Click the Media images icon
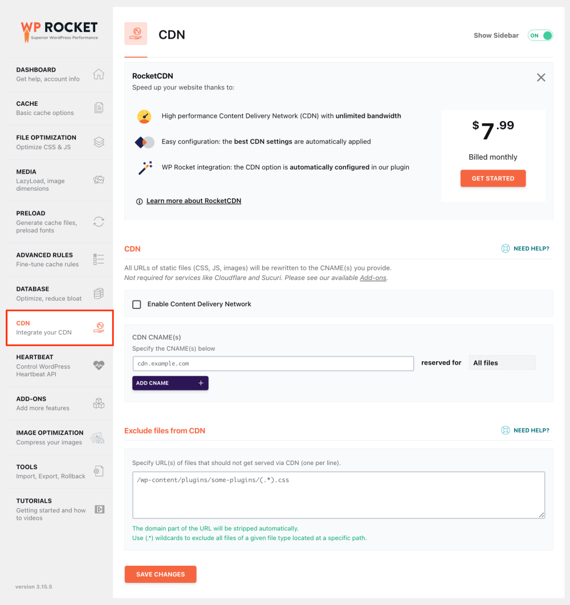The width and height of the screenshot is (570, 605). [99, 180]
